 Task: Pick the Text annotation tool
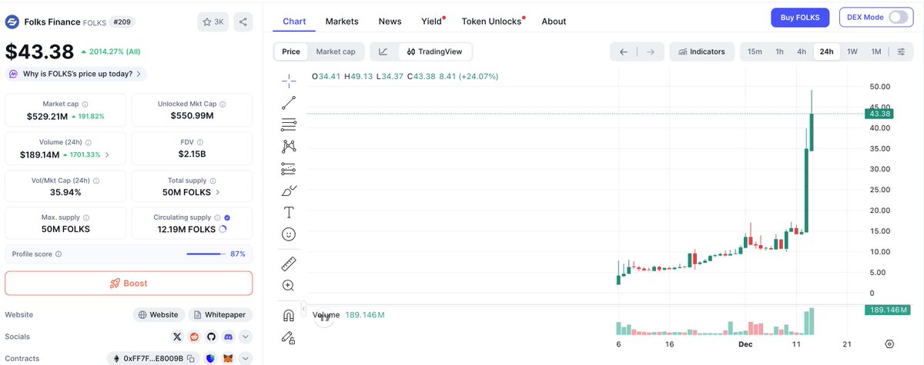click(289, 212)
